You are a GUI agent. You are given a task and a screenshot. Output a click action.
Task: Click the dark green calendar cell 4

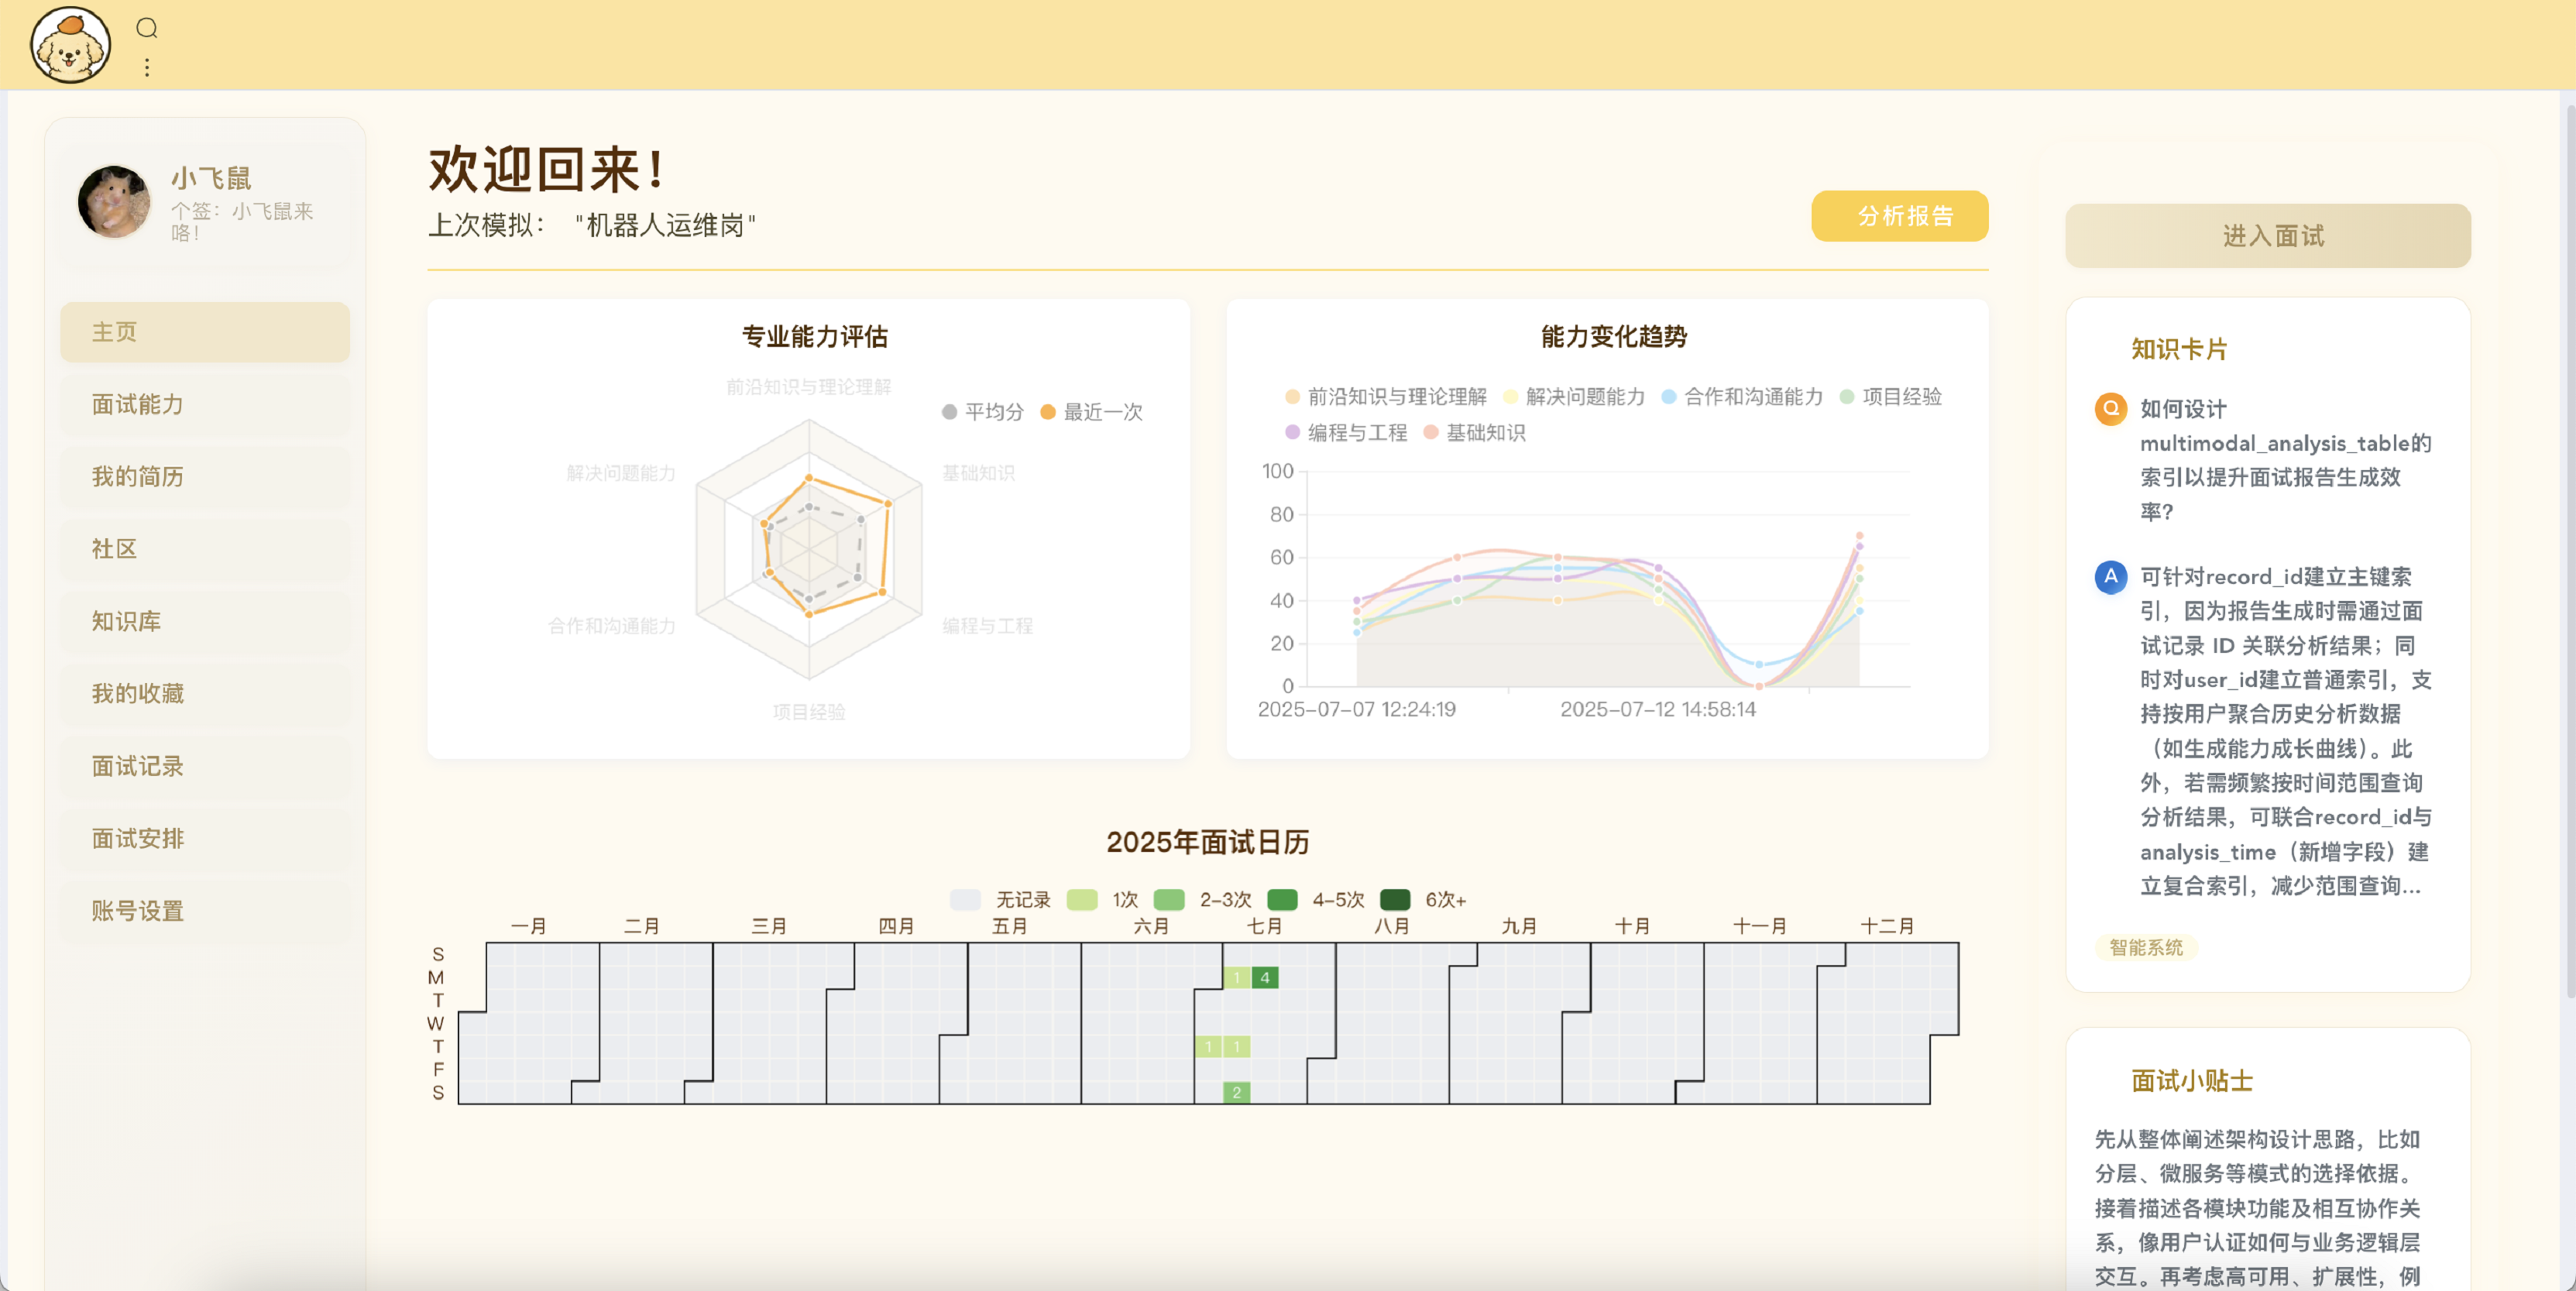[x=1264, y=978]
